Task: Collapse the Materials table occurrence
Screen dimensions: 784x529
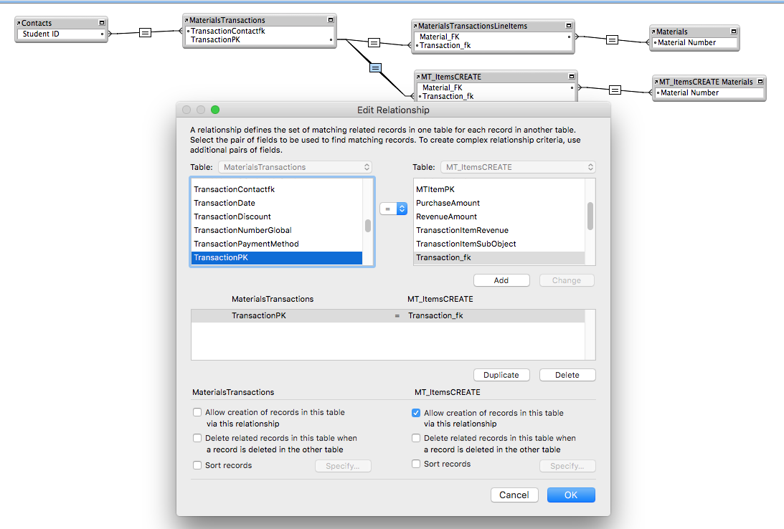Action: 734,31
